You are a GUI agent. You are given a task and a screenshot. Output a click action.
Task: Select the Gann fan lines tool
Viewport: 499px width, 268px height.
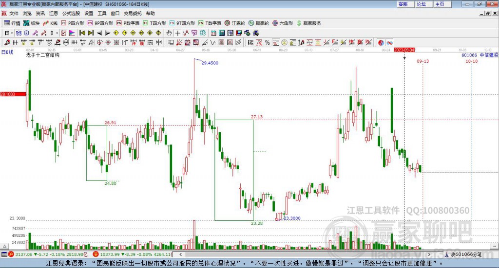[x=179, y=42]
